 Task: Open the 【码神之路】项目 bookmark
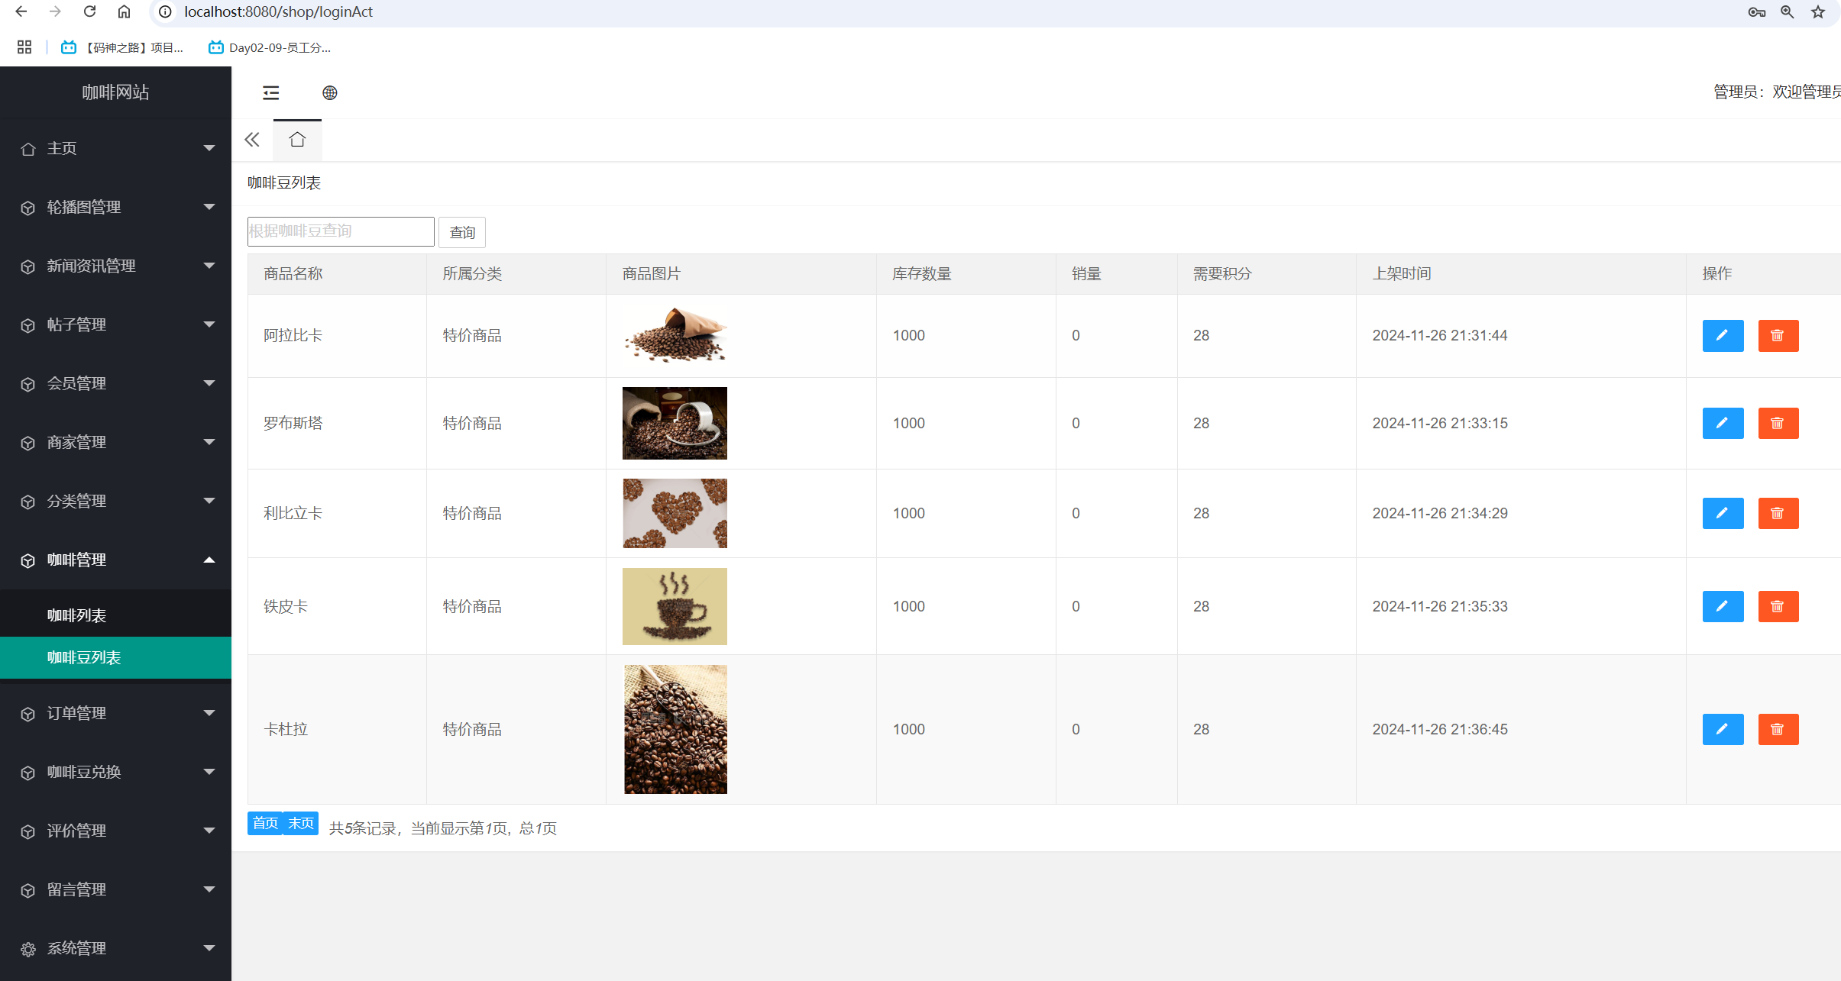pos(123,47)
